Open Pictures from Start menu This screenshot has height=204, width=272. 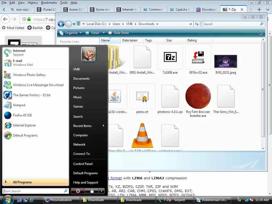click(79, 88)
